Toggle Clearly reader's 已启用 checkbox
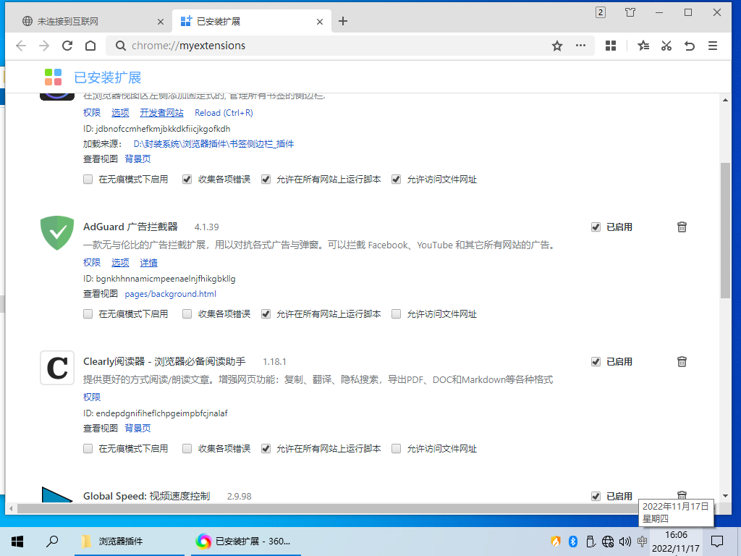741x556 pixels. (596, 362)
